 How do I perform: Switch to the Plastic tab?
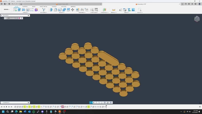54,6
